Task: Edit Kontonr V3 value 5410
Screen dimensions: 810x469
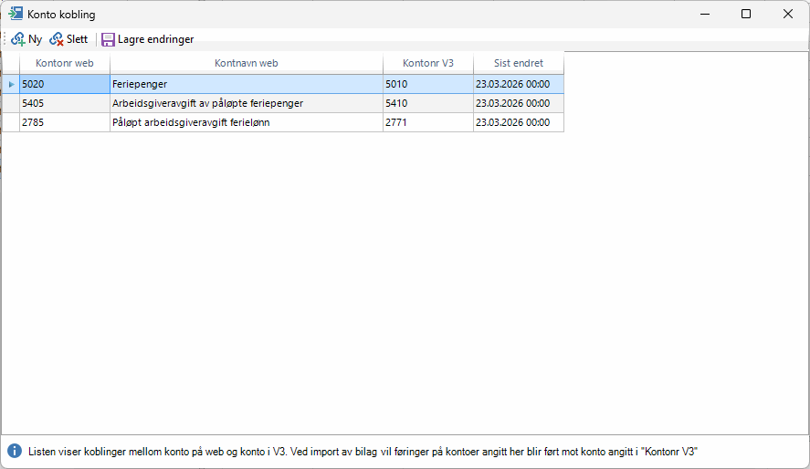Action: [x=427, y=103]
